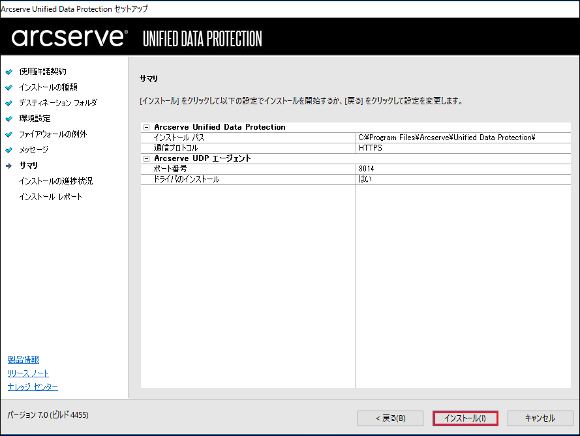Select the 環境設定 step
This screenshot has height=436, width=580.
pyautogui.click(x=35, y=119)
